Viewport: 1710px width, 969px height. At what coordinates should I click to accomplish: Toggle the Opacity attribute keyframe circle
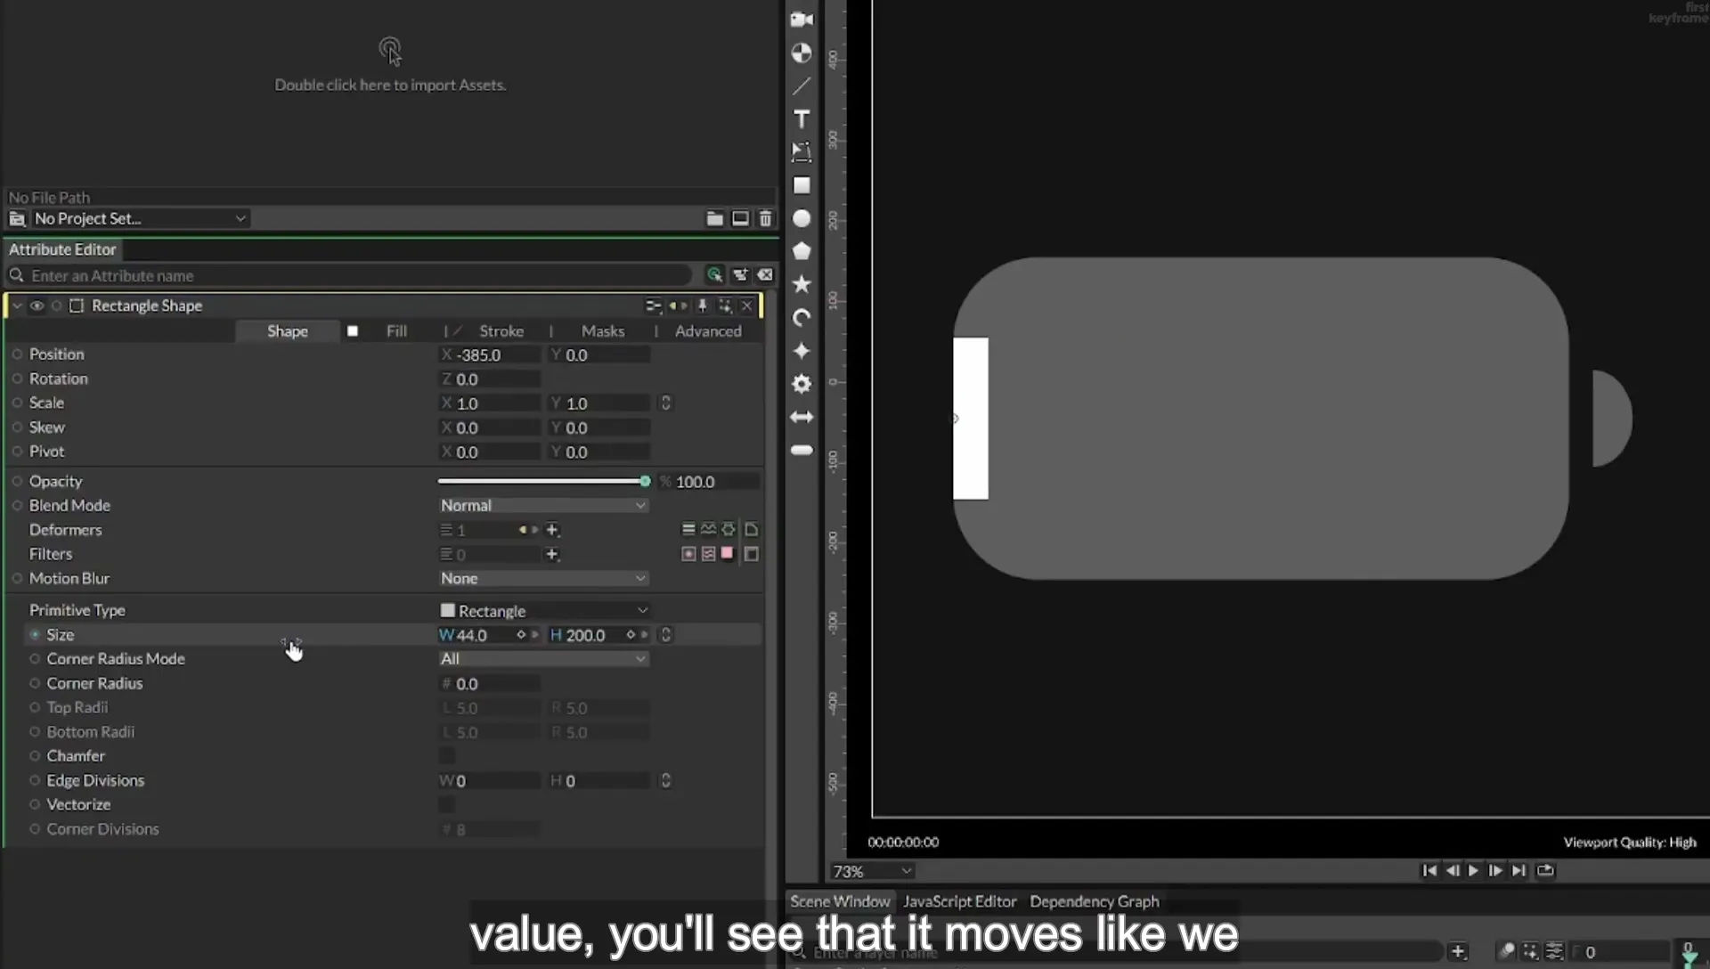pos(17,481)
